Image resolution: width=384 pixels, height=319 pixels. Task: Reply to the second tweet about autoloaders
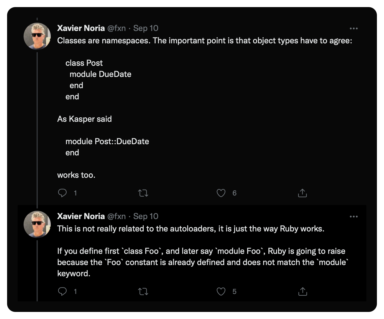[62, 291]
